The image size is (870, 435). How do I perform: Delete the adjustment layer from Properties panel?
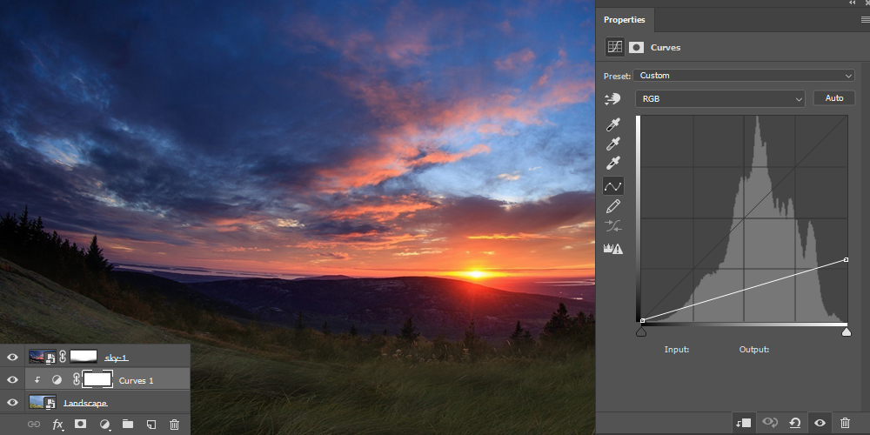pyautogui.click(x=845, y=423)
